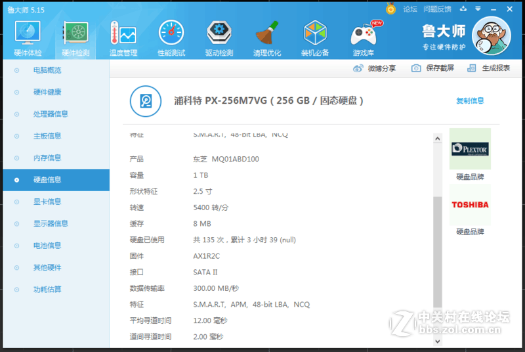Click seek time 12.00 毫秒

tap(210, 321)
